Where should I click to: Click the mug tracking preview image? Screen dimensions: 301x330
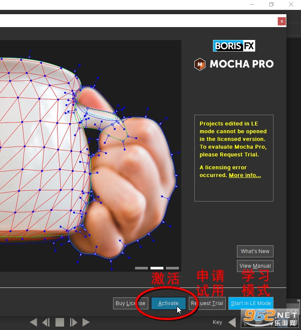pyautogui.click(x=91, y=156)
